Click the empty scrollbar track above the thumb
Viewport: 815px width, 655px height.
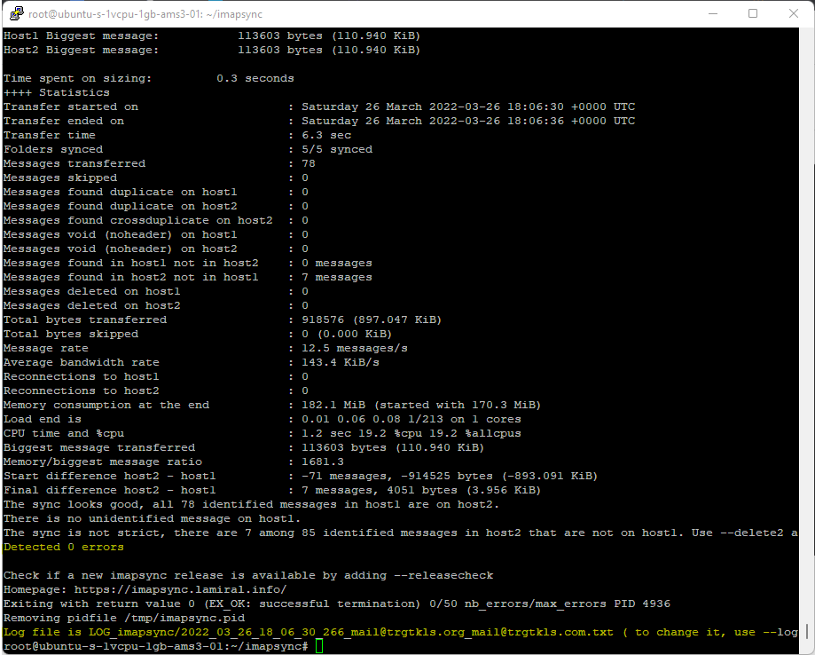point(806,311)
